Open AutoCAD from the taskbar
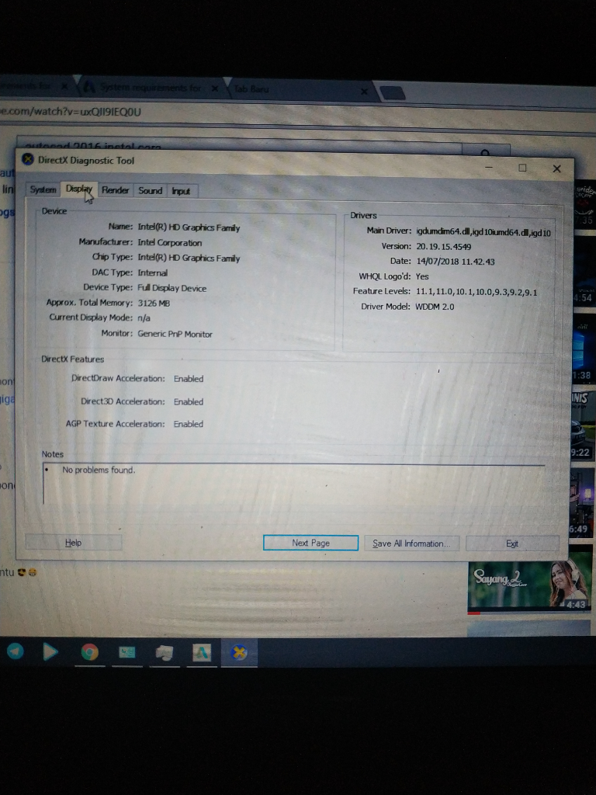The height and width of the screenshot is (795, 596). tap(202, 652)
